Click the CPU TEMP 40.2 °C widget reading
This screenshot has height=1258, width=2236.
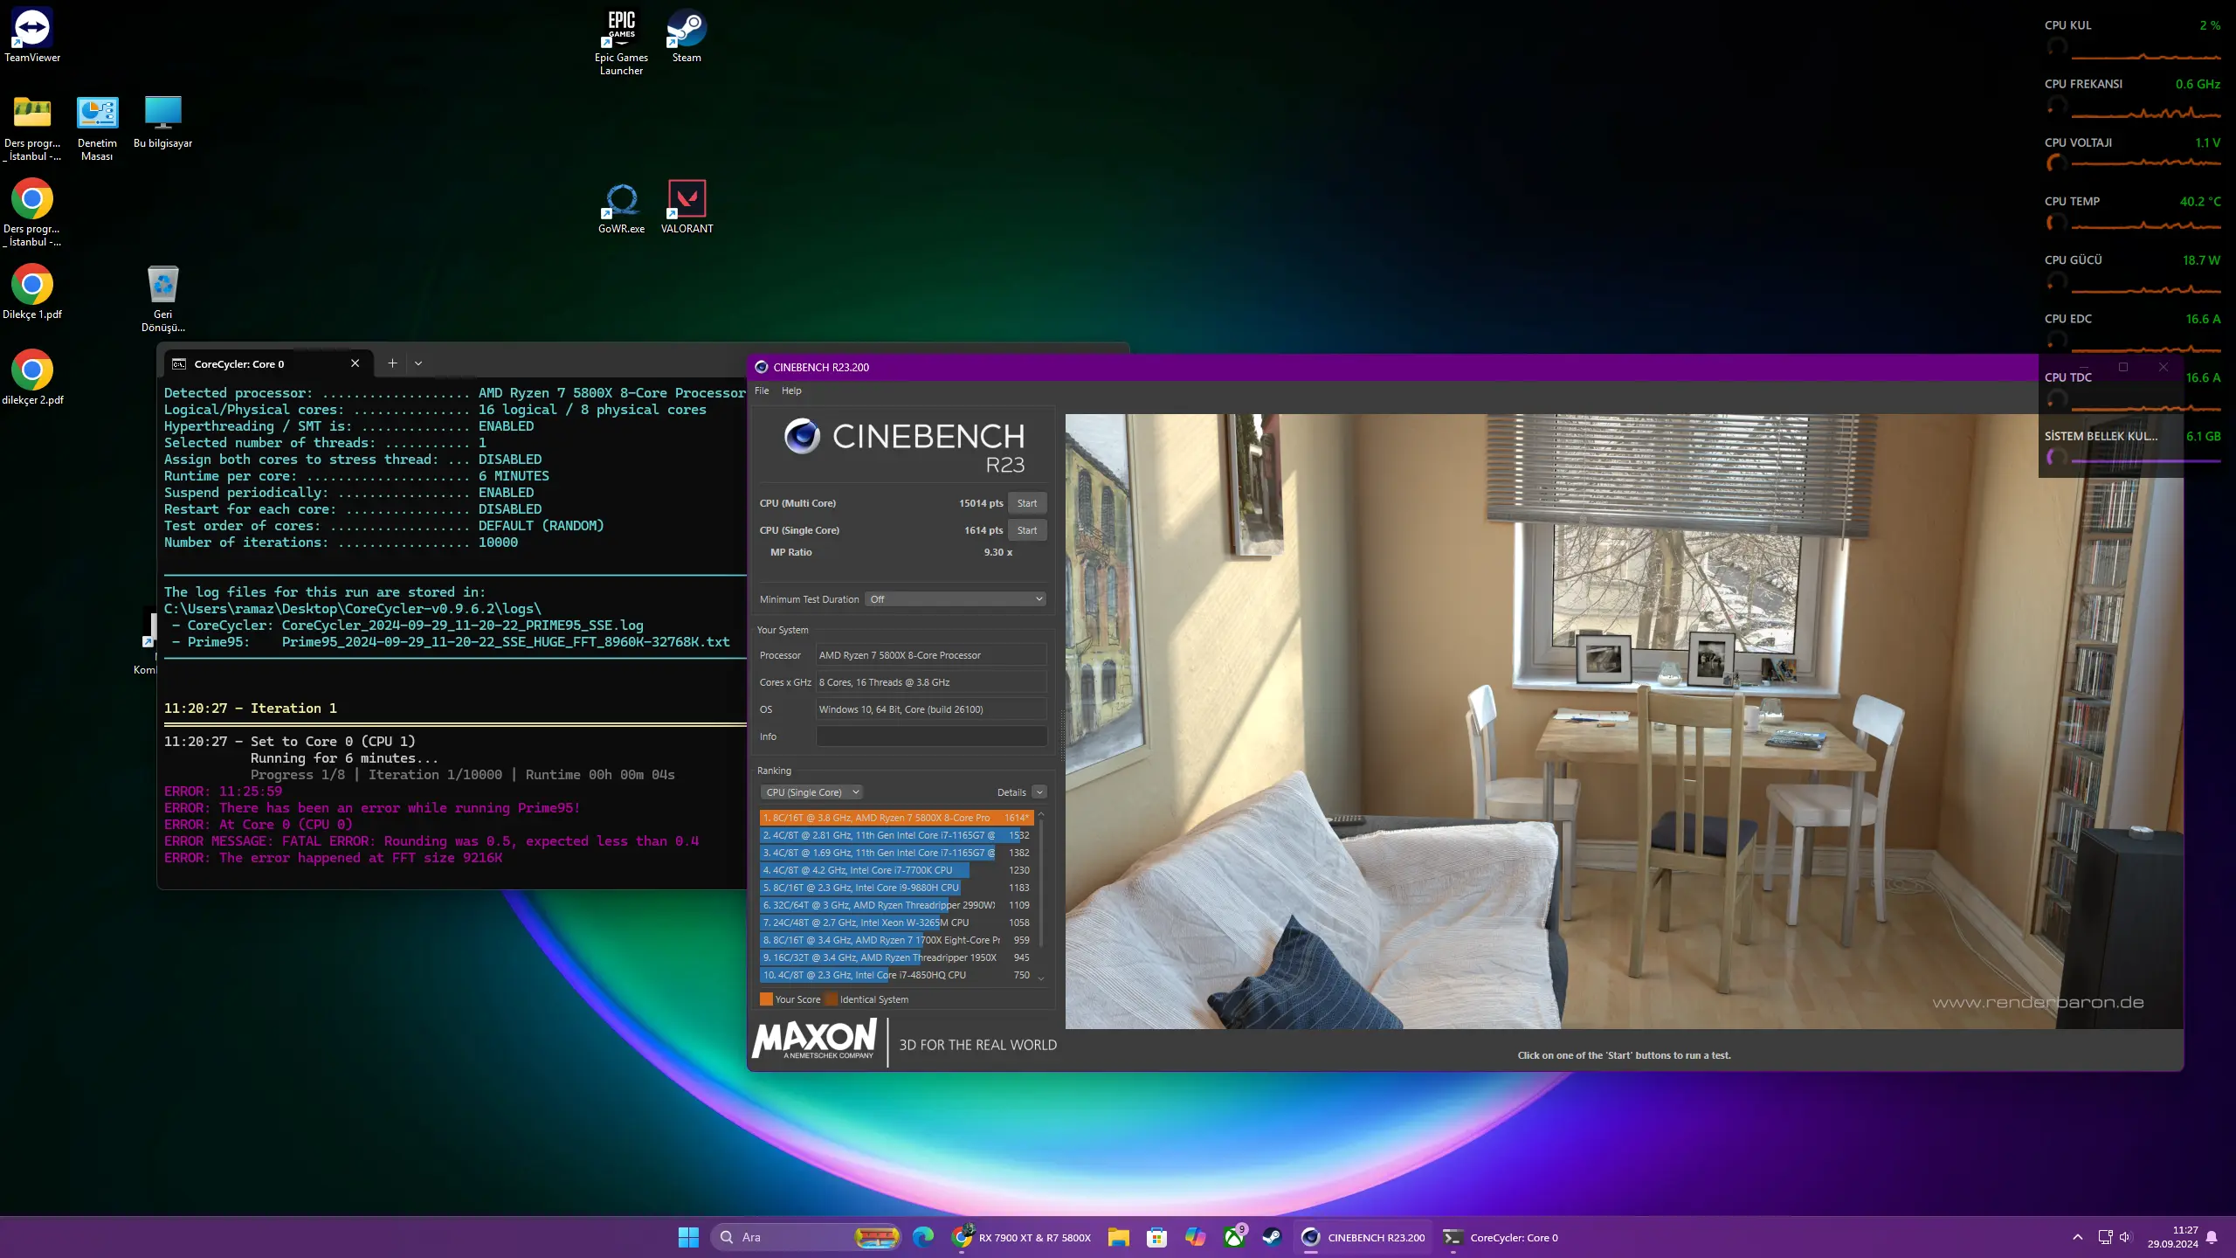(x=2200, y=201)
